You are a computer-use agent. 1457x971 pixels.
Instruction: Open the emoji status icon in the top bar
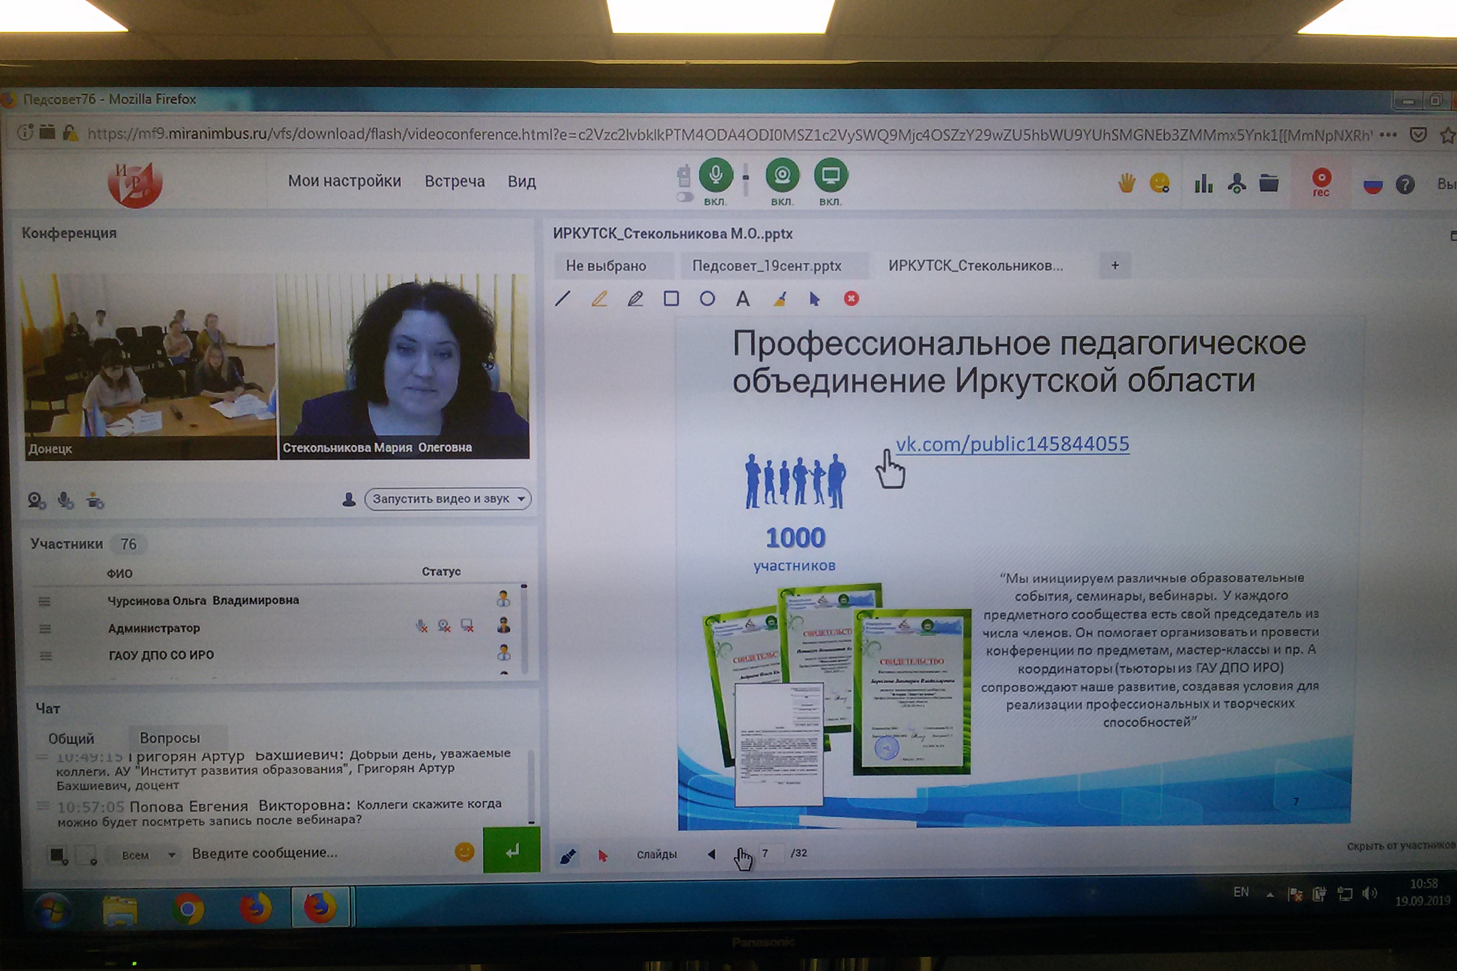[1159, 182]
